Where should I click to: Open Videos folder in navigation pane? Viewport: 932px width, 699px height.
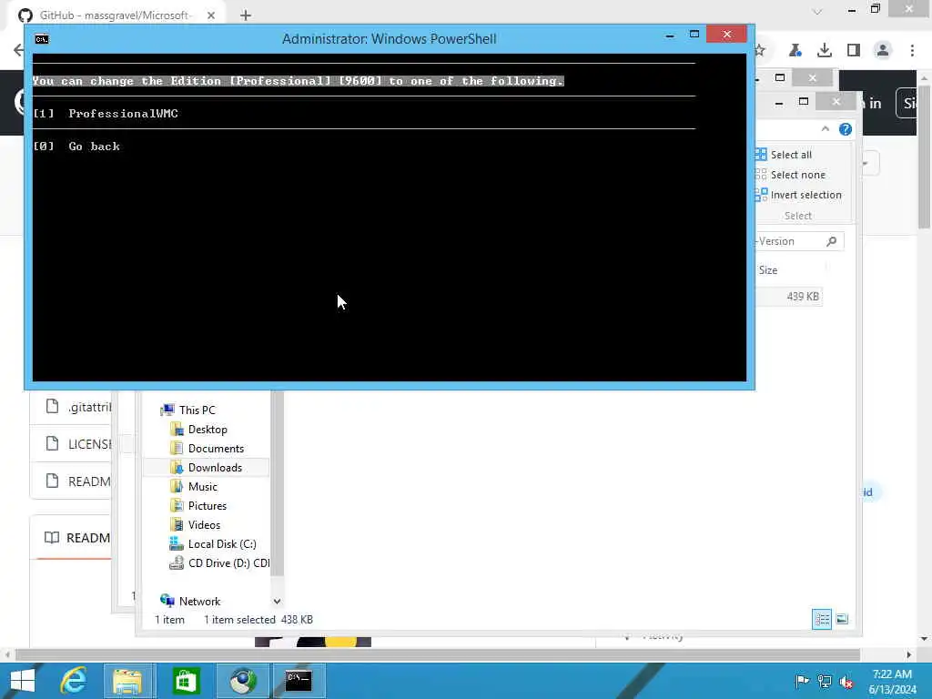(204, 524)
